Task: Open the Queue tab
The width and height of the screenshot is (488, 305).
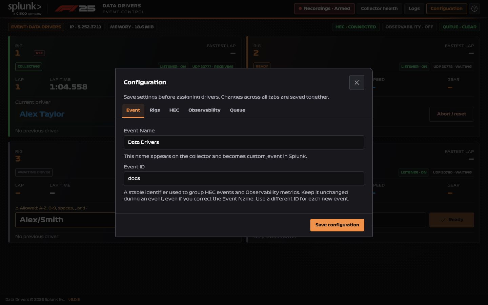Action: (238, 110)
